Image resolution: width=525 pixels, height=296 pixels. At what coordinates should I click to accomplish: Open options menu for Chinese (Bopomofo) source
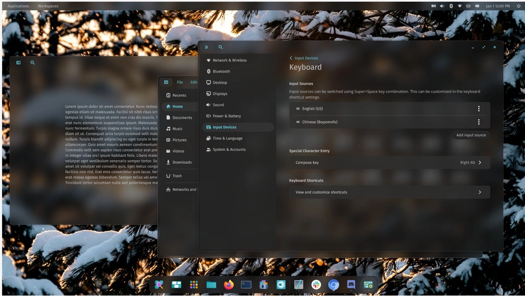(479, 122)
